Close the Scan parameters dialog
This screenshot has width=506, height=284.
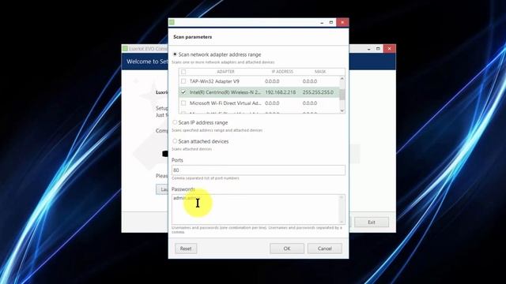pyautogui.click(x=342, y=22)
